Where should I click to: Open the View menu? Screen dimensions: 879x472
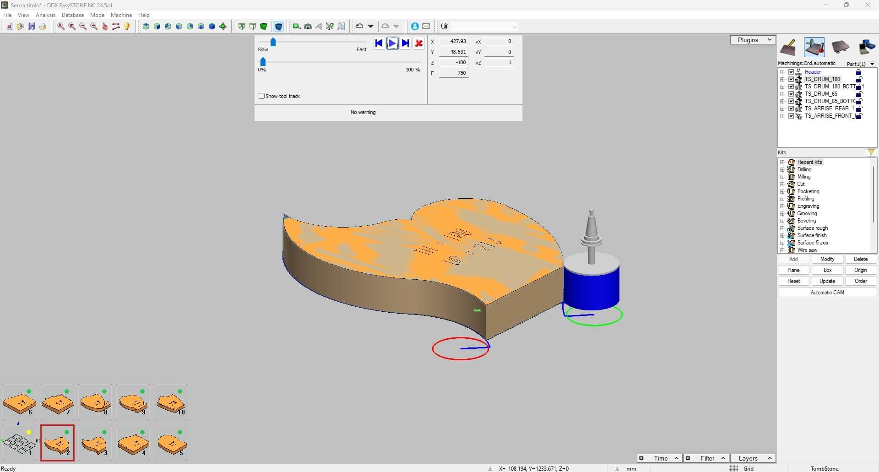(x=23, y=15)
